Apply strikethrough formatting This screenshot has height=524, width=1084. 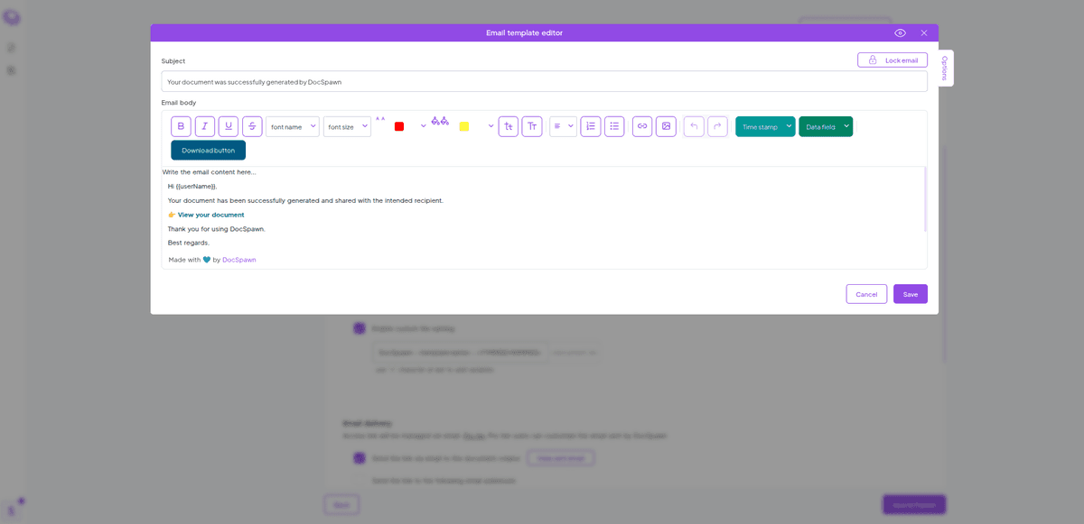click(x=252, y=125)
